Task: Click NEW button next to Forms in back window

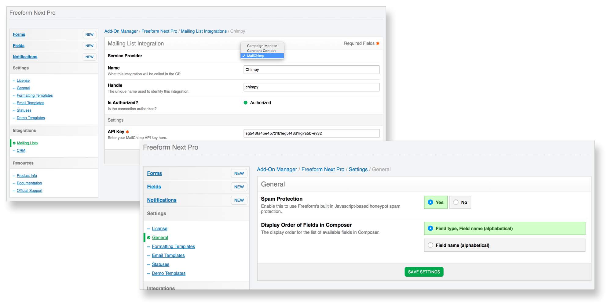Action: 90,34
